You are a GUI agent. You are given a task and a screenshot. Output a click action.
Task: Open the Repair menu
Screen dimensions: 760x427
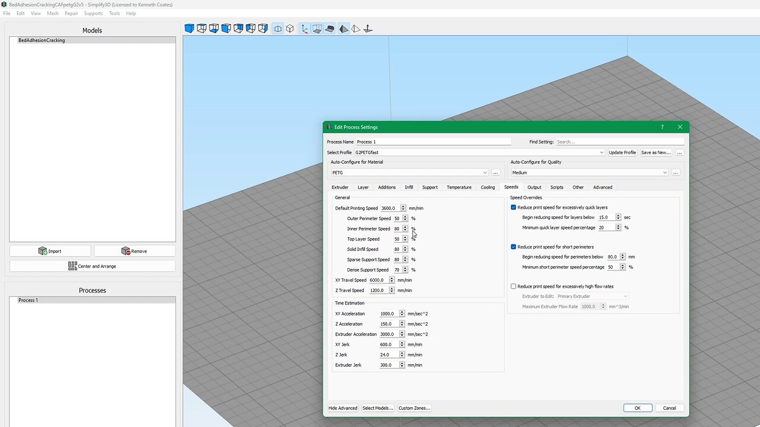click(71, 13)
